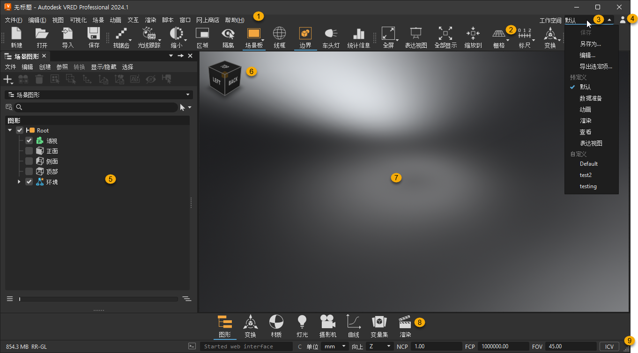Open the 变量集 variant sets icon

coord(378,325)
